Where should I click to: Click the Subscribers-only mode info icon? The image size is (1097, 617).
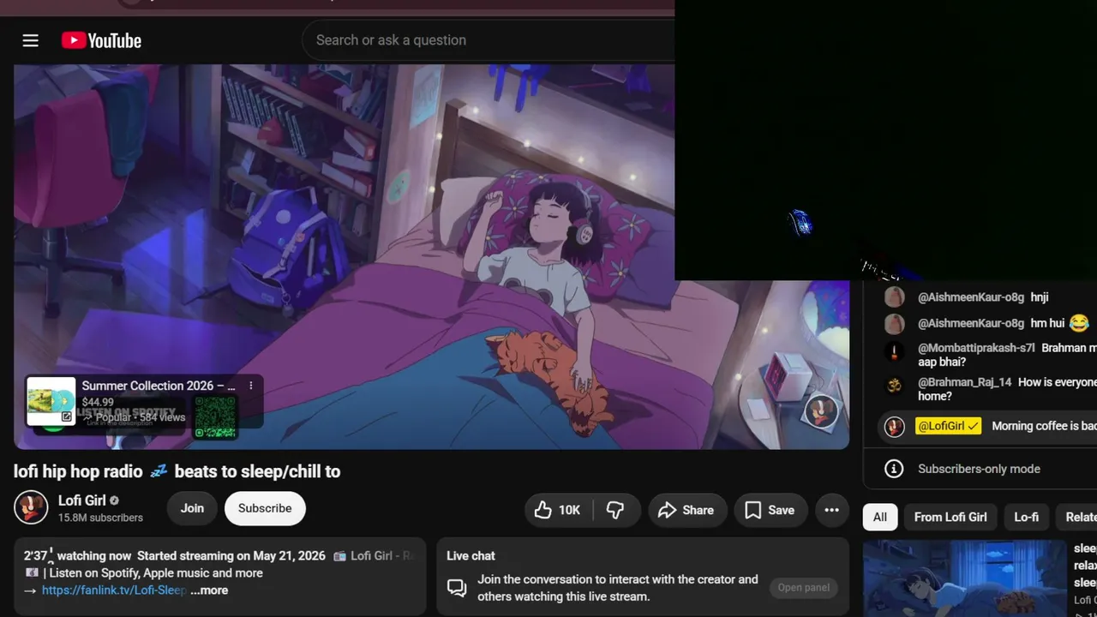tap(894, 469)
